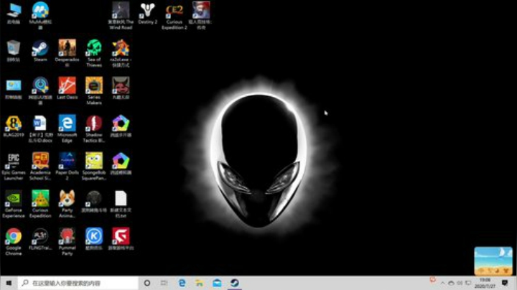This screenshot has height=290, width=517.
Task: Open the taskbar clock and date
Action: [485, 283]
